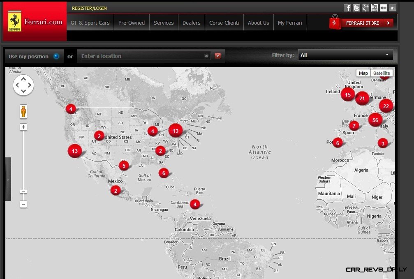This screenshot has height=279, width=414.
Task: Open Ferrari's Facebook page icon
Action: [x=347, y=8]
